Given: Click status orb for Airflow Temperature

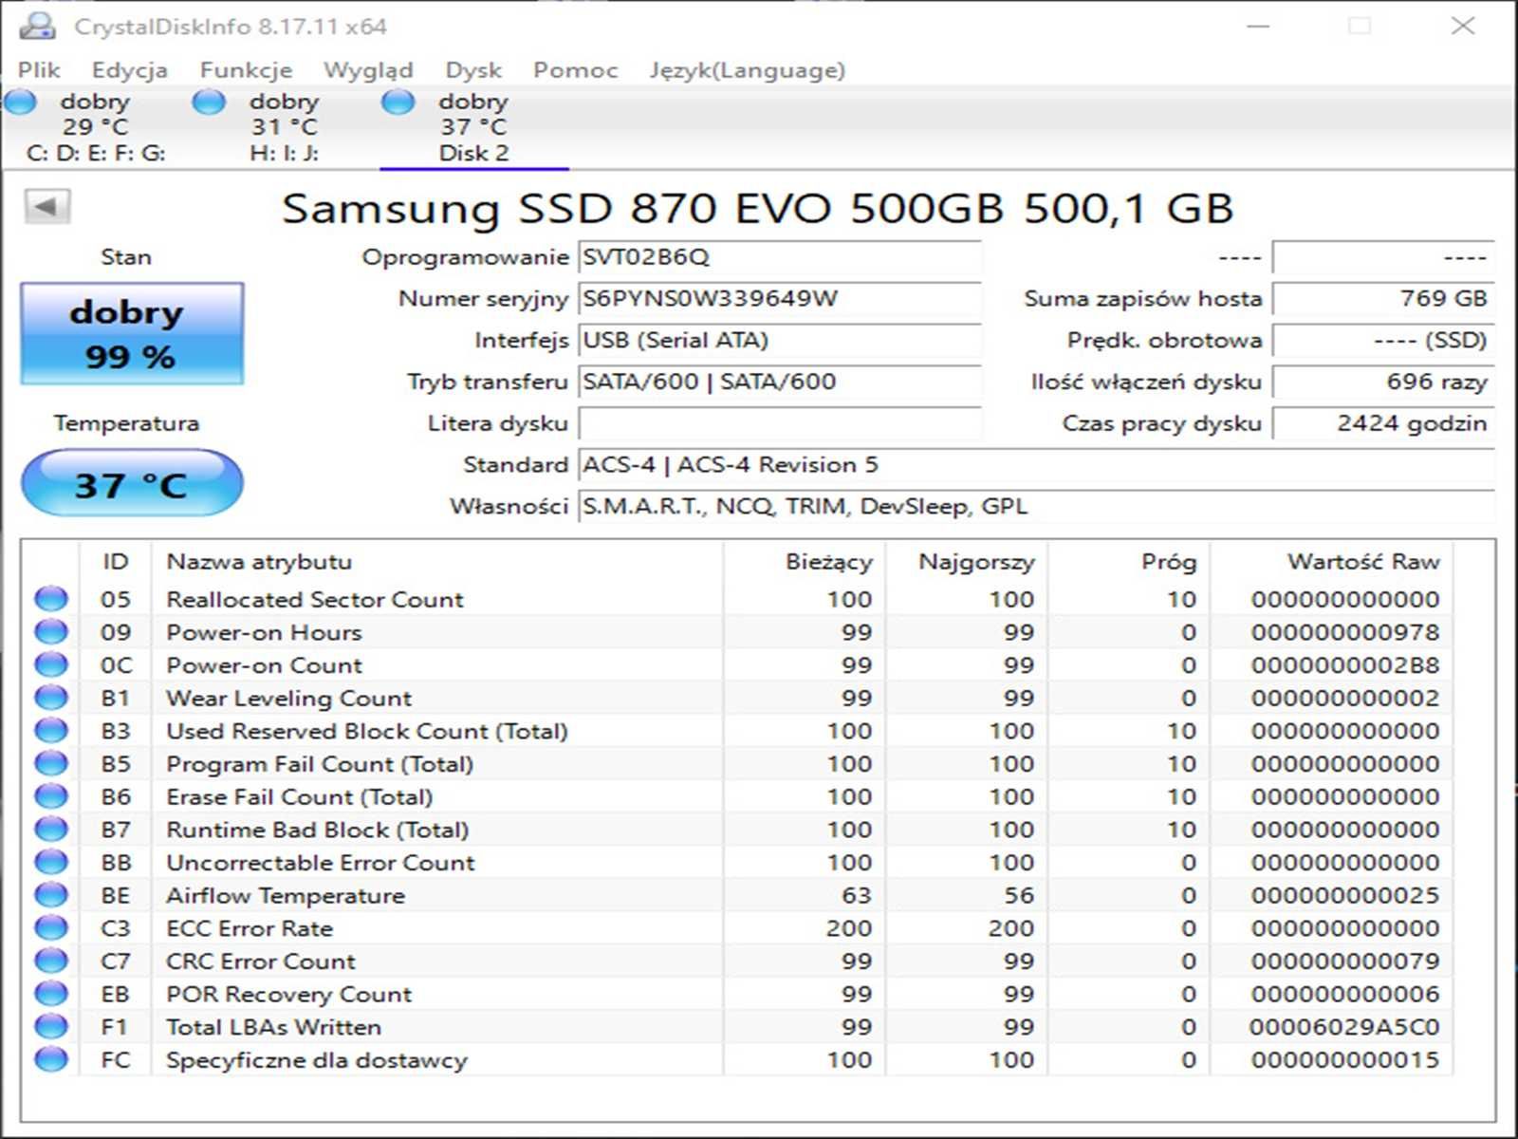Looking at the screenshot, I should 51,895.
